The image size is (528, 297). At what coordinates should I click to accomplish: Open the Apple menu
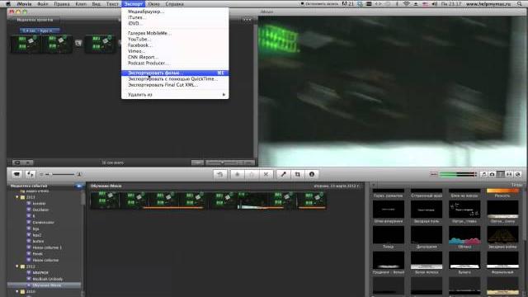8,4
